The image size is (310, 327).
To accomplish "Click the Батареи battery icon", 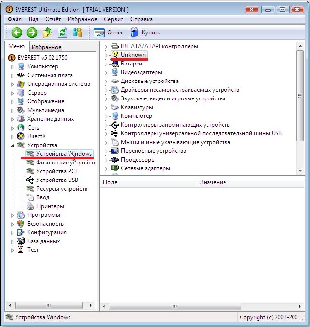I will click(x=115, y=64).
